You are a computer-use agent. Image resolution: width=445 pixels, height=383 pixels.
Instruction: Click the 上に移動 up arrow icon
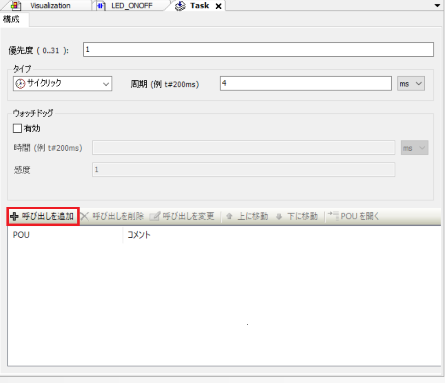pos(229,217)
